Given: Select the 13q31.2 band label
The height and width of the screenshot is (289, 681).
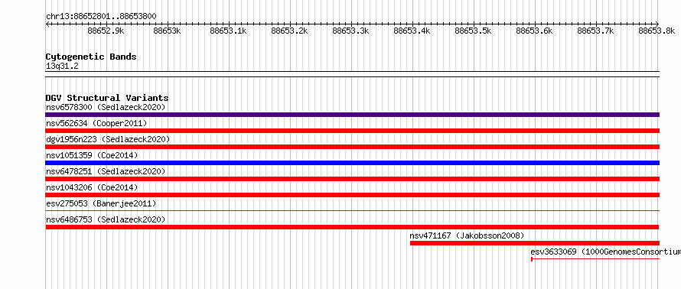Looking at the screenshot, I should [x=62, y=67].
